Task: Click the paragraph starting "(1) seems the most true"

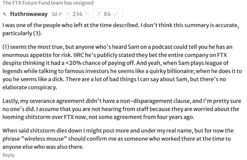Action: pos(122,67)
